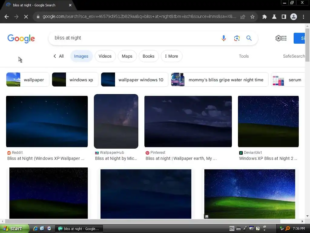Switch to the Books tab
The image size is (310, 233).
[148, 56]
